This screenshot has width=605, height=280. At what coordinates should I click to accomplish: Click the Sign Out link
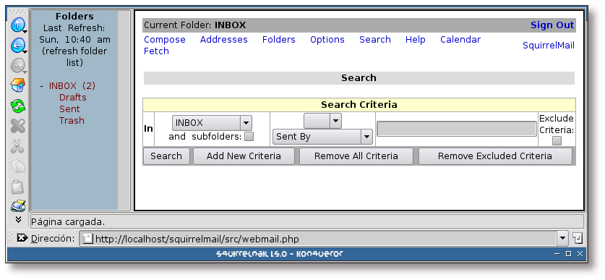552,25
